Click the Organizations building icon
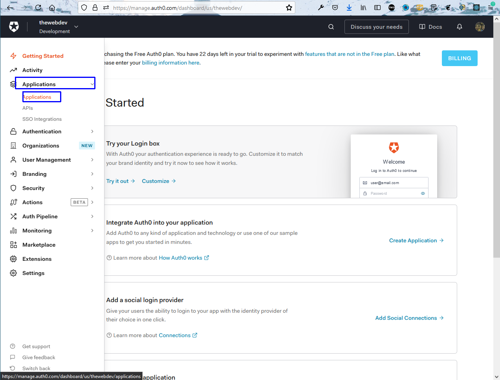This screenshot has width=500, height=380. [x=13, y=146]
